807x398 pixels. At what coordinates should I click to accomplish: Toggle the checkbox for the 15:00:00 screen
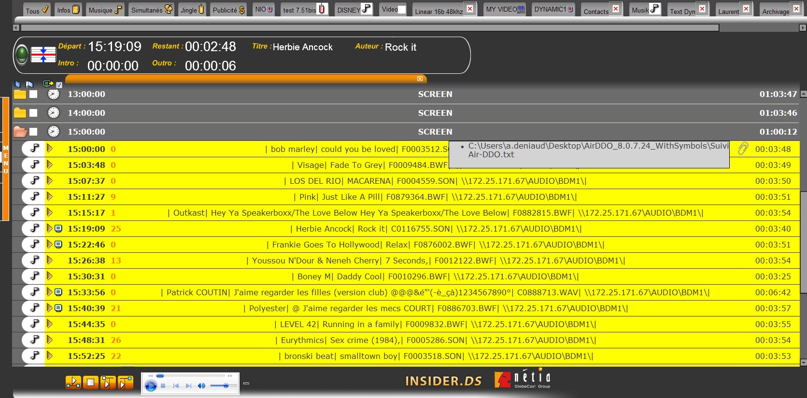click(33, 132)
